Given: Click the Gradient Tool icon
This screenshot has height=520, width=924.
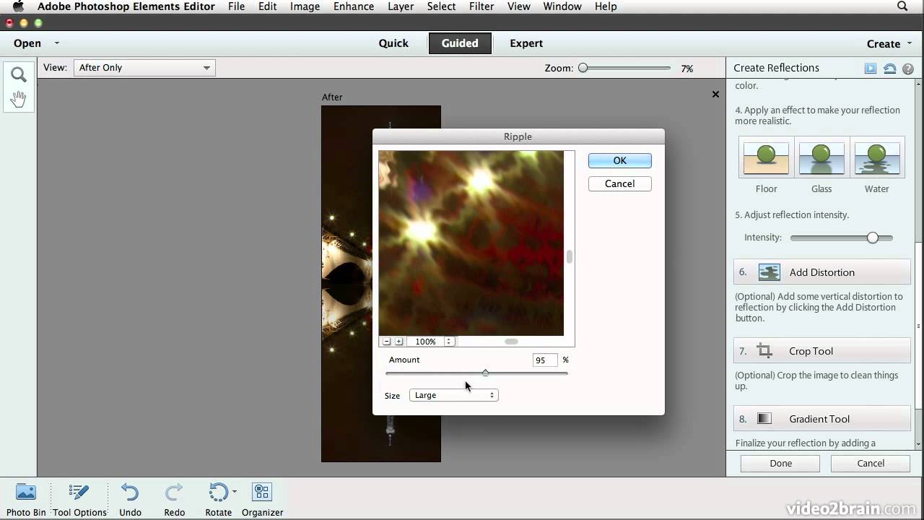Looking at the screenshot, I should 764,419.
